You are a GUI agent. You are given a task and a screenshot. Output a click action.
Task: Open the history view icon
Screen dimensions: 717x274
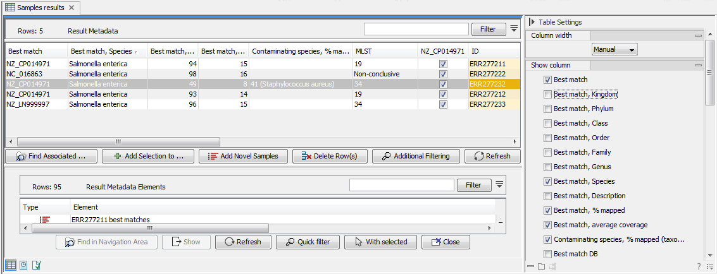(23, 265)
